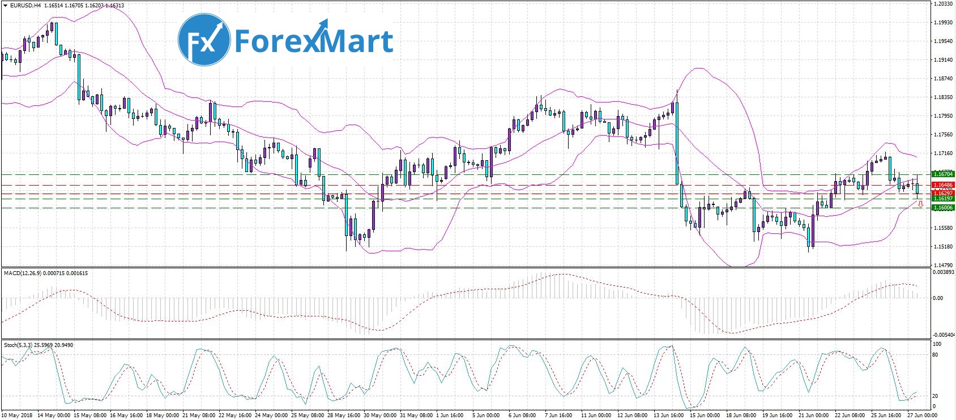The height and width of the screenshot is (420, 956).
Task: Click the Stochastic 20 level label
Action: click(936, 396)
